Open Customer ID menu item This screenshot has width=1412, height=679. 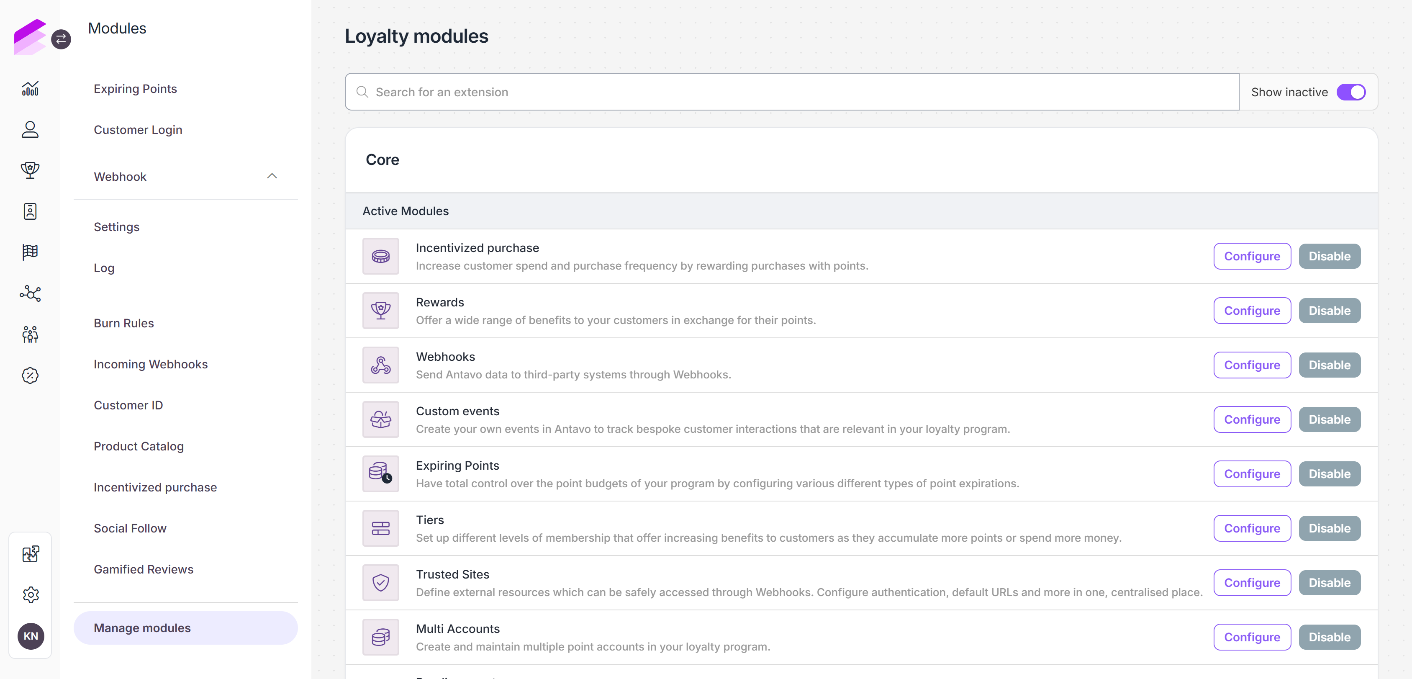pyautogui.click(x=128, y=405)
